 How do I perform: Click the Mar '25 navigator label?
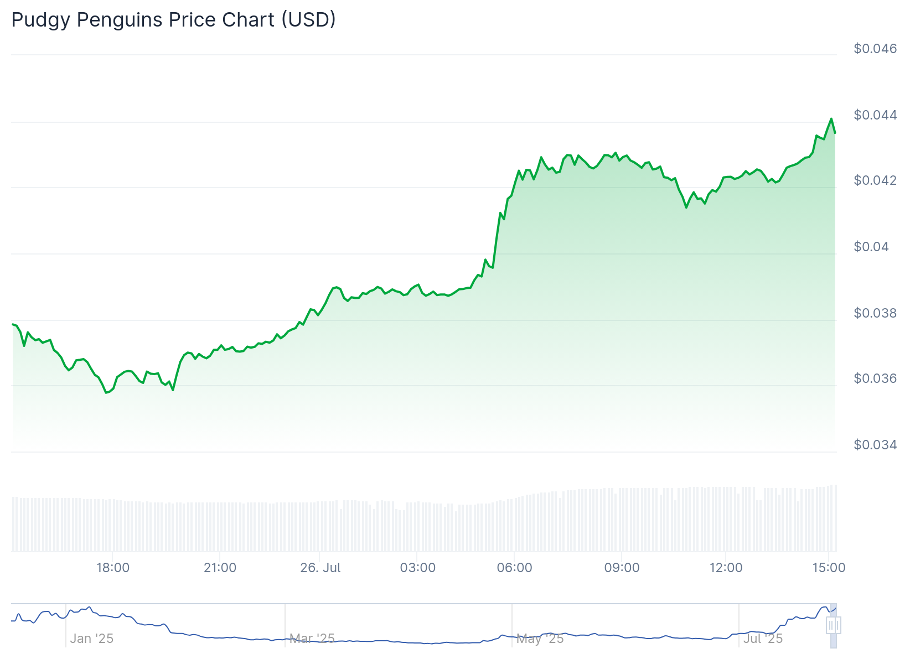pyautogui.click(x=312, y=639)
